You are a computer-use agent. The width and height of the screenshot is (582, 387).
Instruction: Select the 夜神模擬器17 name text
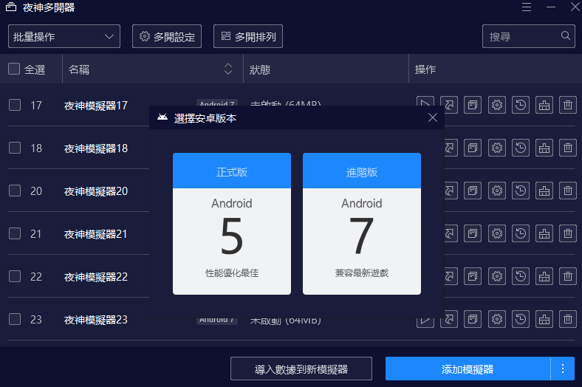click(x=96, y=106)
